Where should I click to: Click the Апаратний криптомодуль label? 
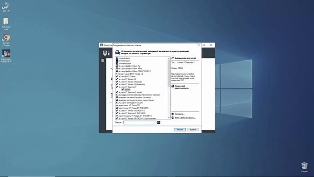point(182,87)
